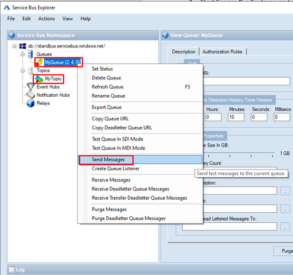Select Purge Deadletter Queue Messages
This screenshot has width=293, height=275.
pyautogui.click(x=141, y=218)
